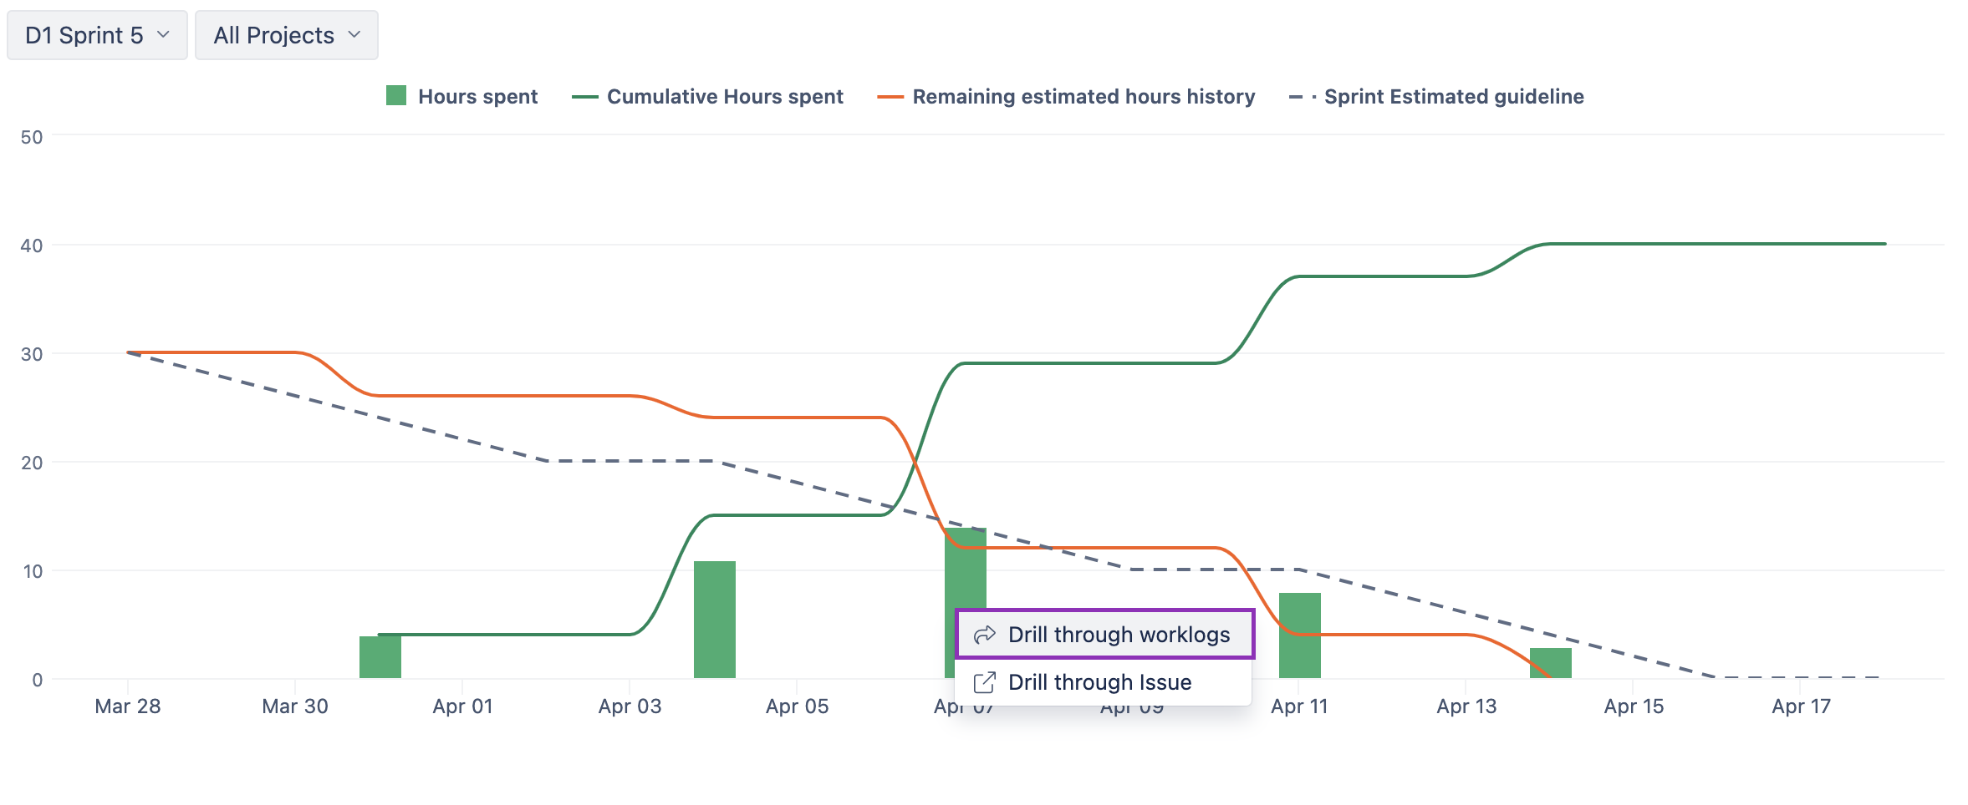The width and height of the screenshot is (1968, 805).
Task: Click the chevron arrow on All Projects selector
Action: tap(354, 35)
